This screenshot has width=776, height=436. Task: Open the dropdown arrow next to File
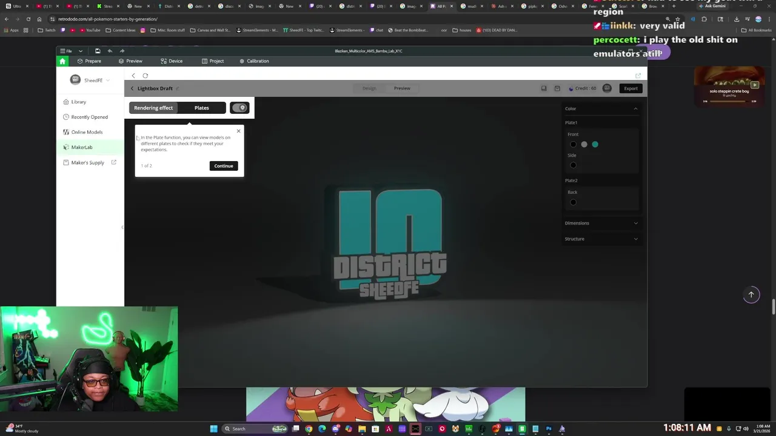click(x=80, y=51)
